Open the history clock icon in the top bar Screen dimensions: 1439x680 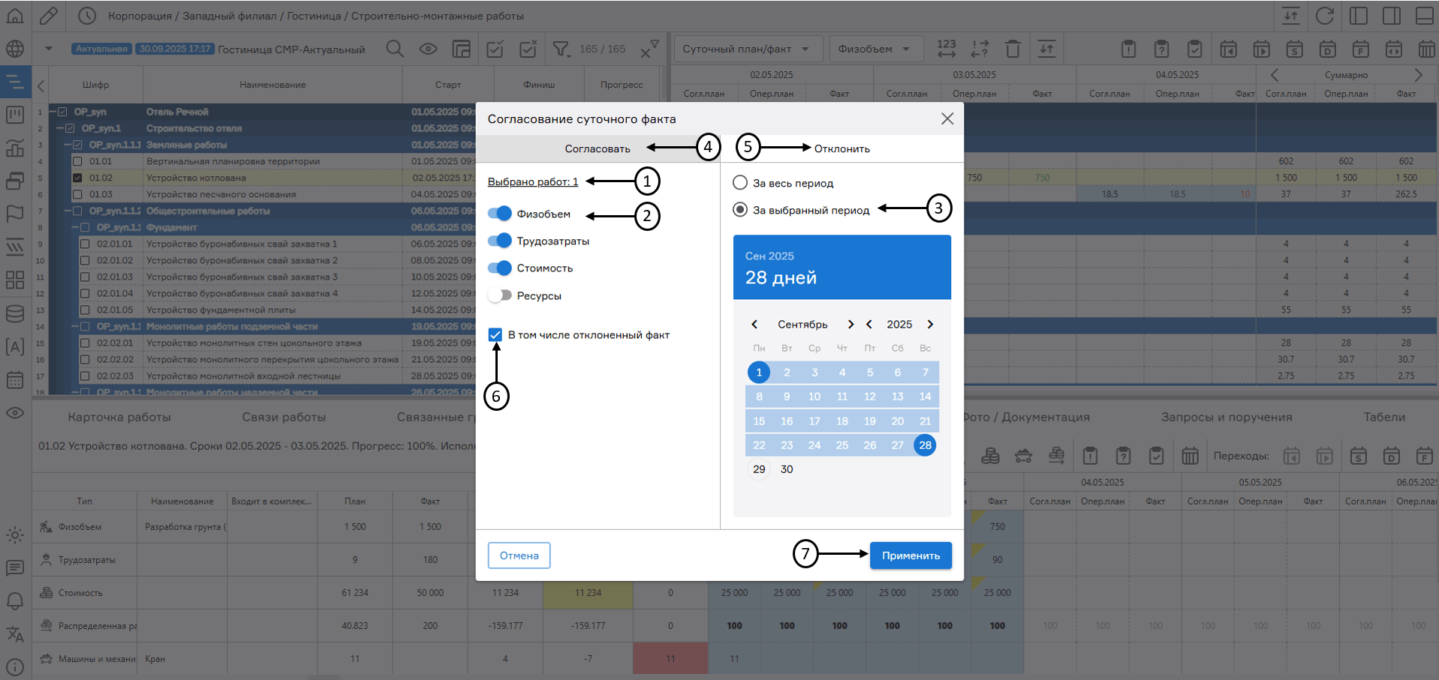click(x=87, y=16)
